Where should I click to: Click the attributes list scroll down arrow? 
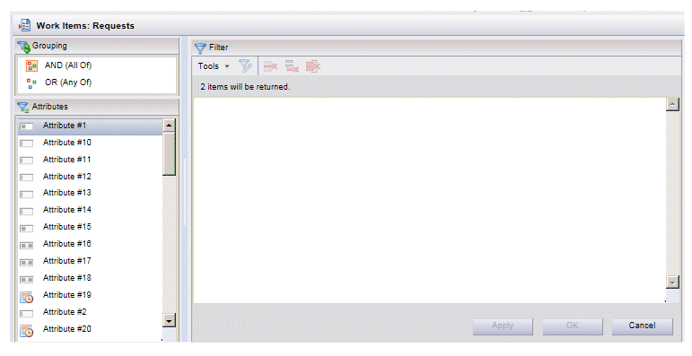tap(169, 320)
